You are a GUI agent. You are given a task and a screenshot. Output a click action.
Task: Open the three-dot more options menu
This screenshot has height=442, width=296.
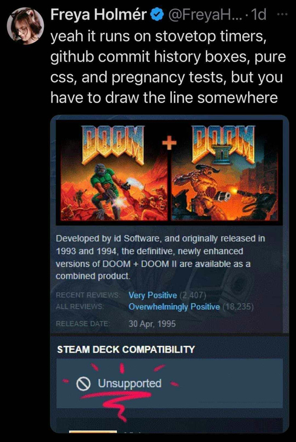(x=282, y=14)
